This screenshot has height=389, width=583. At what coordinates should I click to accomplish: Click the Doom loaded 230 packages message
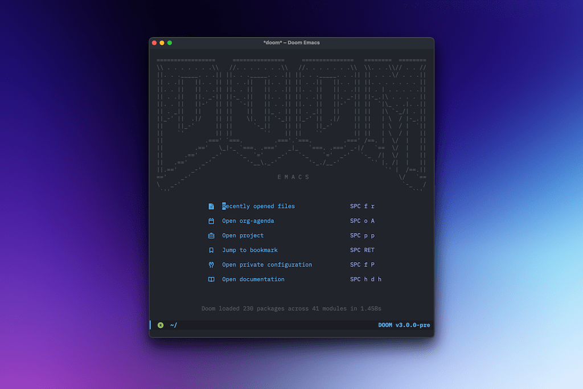point(291,309)
